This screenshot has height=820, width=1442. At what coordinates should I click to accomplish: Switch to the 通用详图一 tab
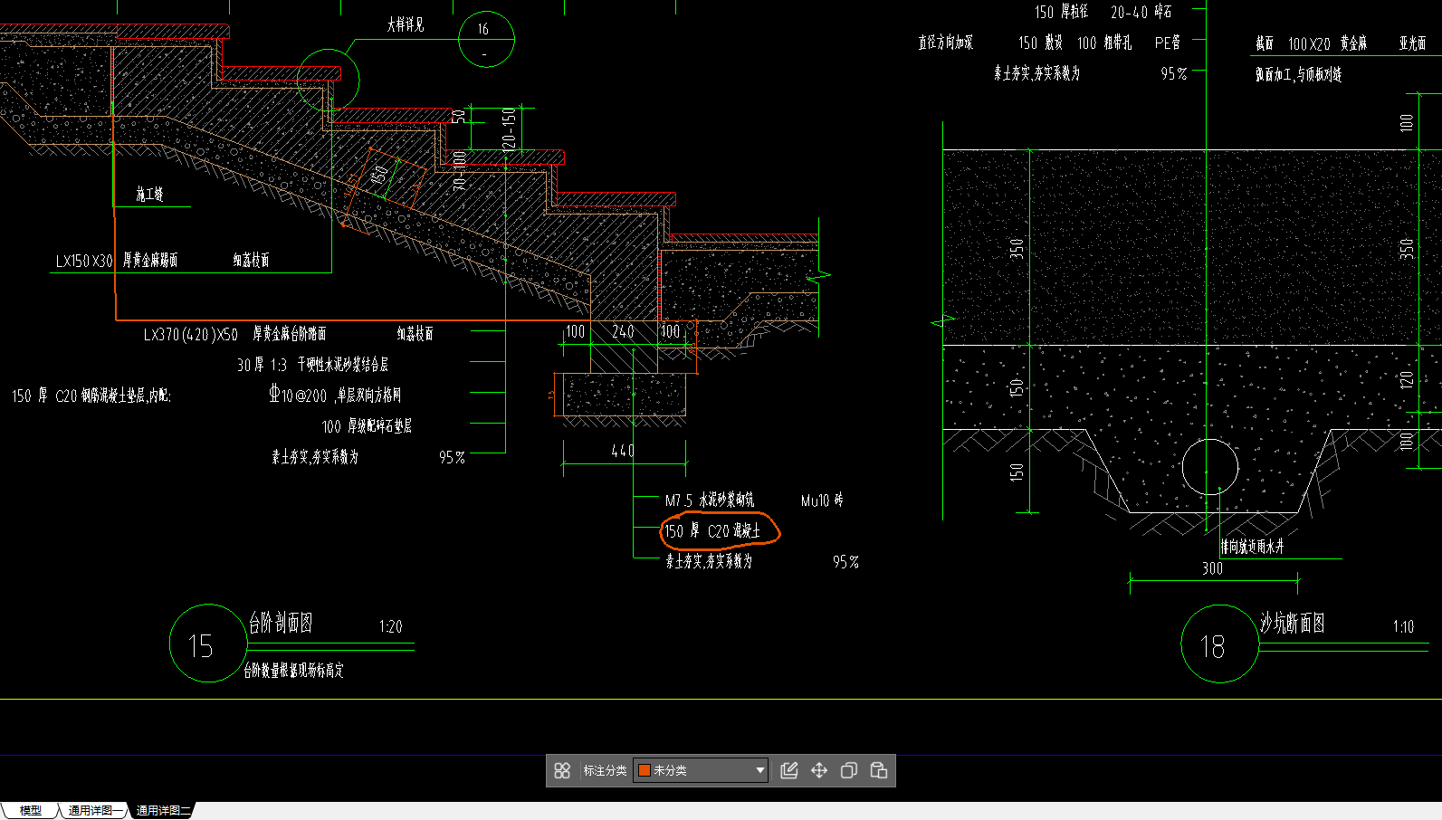94,811
